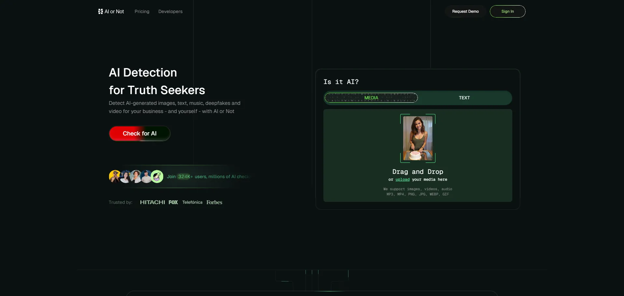Image resolution: width=624 pixels, height=296 pixels.
Task: Click the upload link in the drop zone
Action: click(403, 179)
